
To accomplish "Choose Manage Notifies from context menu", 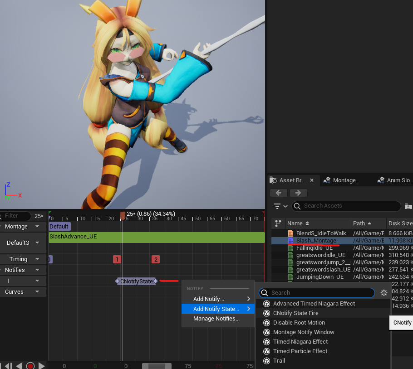I will point(218,319).
